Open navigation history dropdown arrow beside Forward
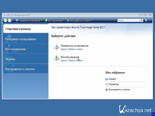Screen dimensions: 155x116 coord(13,20)
